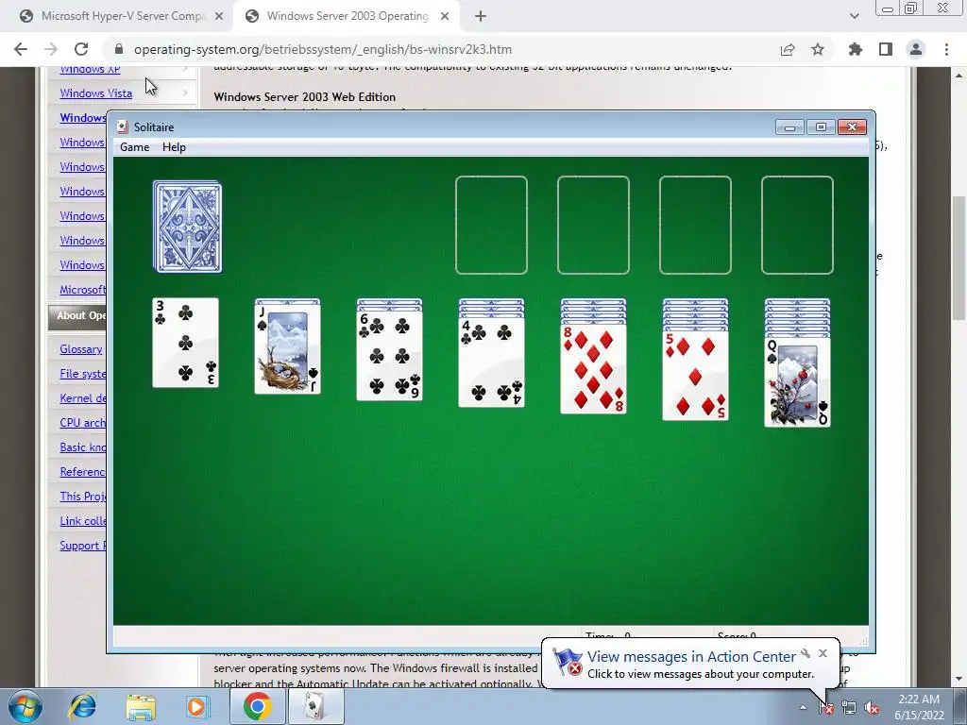Select the 3 of clubs card
Image resolution: width=967 pixels, height=725 pixels.
point(186,343)
